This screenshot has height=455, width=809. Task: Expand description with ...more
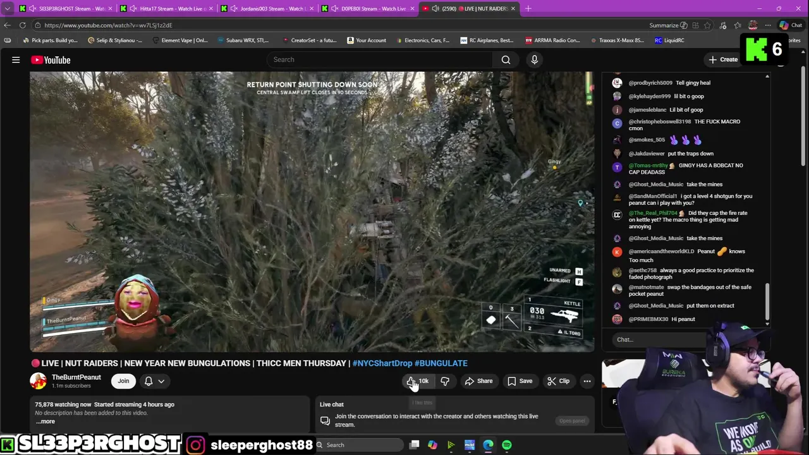click(x=46, y=422)
